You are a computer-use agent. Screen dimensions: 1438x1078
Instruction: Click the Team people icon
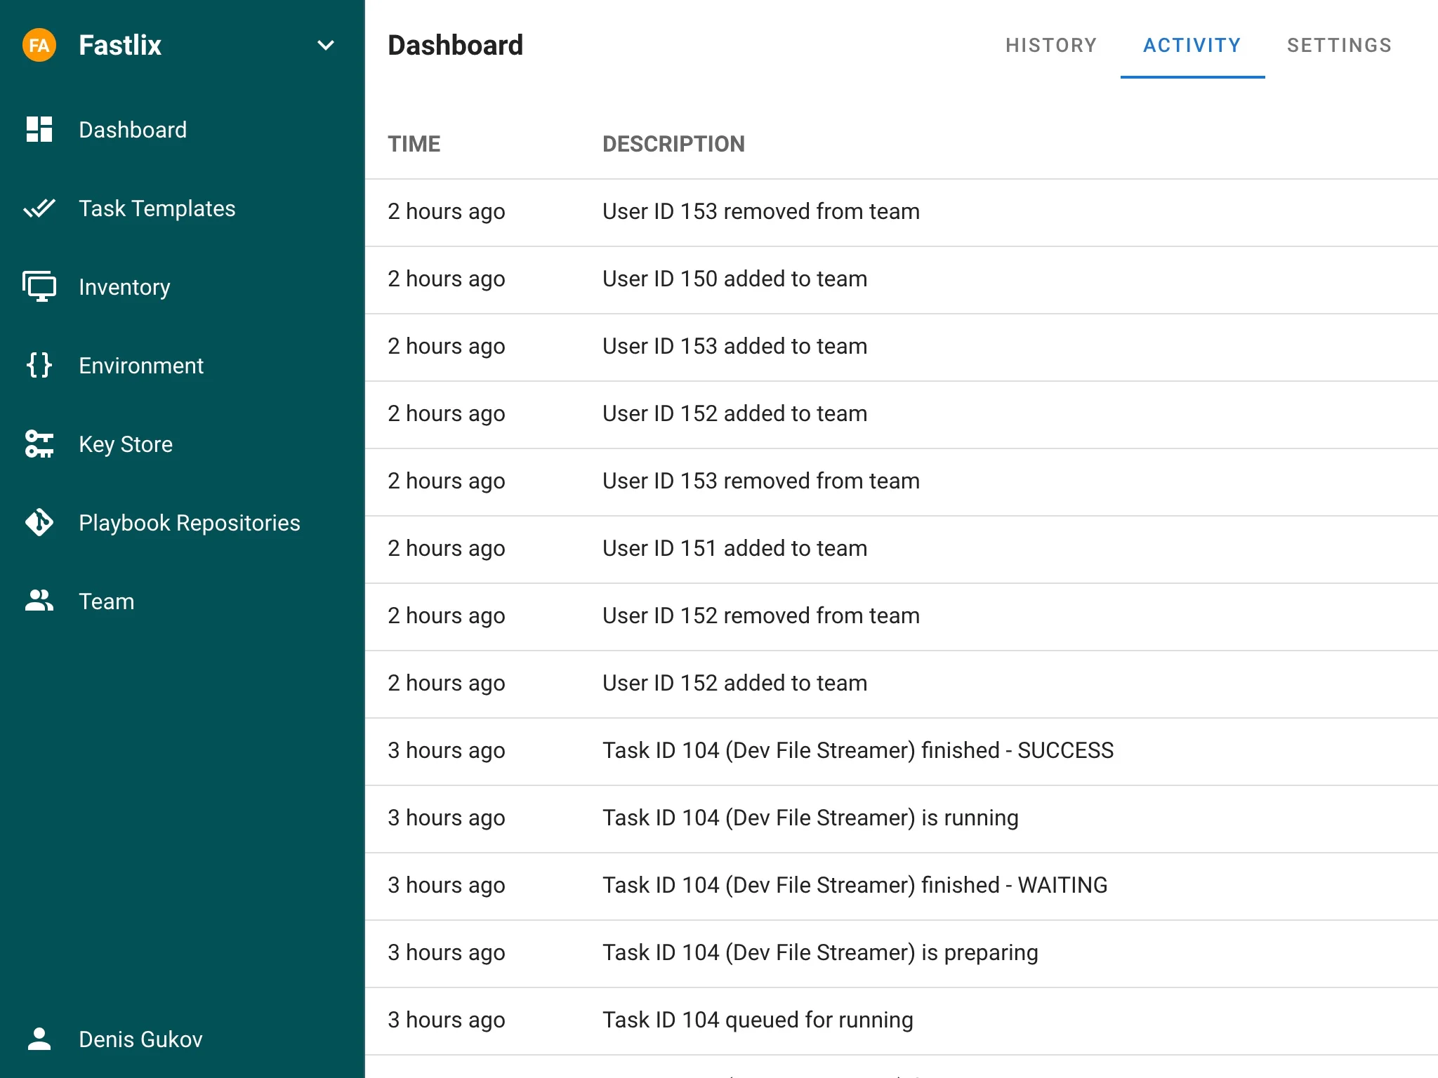(39, 601)
